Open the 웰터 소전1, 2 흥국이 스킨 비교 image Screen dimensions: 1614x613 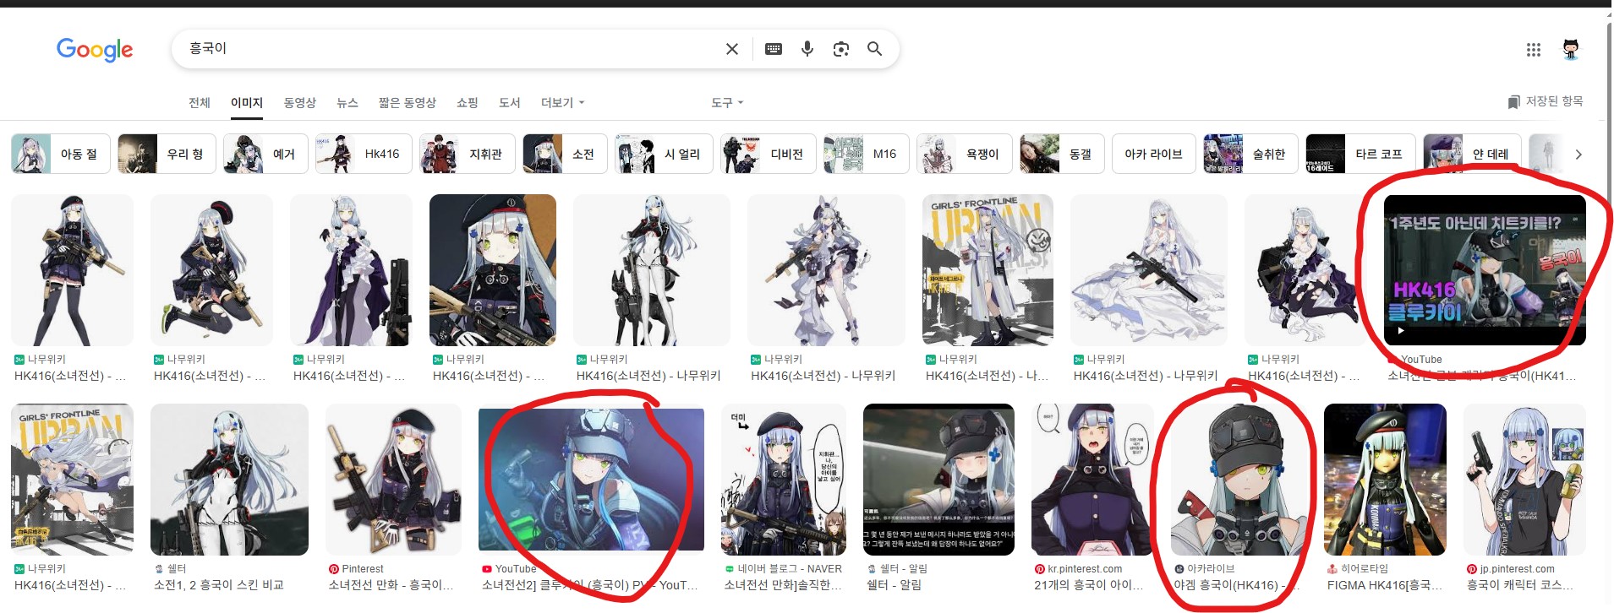[x=229, y=480]
